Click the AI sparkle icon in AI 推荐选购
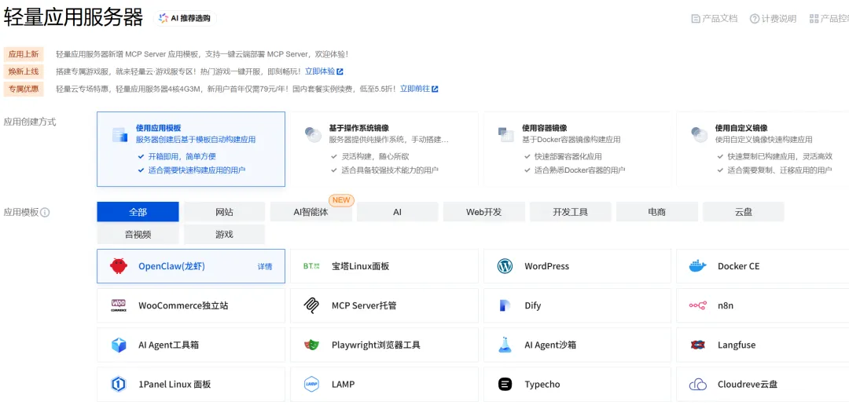This screenshot has width=849, height=409. point(163,18)
